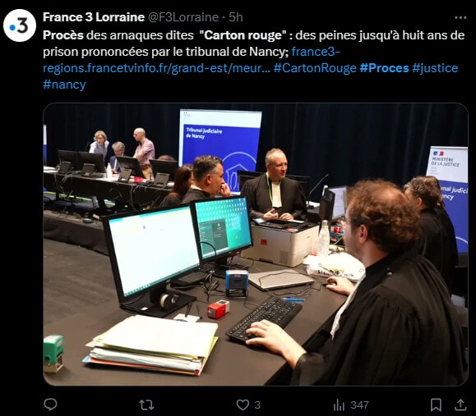
Task: Open the 5h timestamp link
Action: click(x=236, y=17)
